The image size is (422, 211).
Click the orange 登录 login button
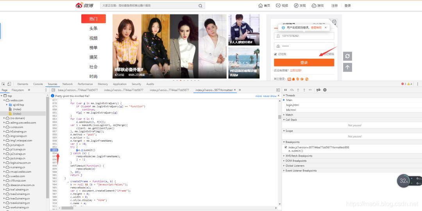(x=304, y=63)
